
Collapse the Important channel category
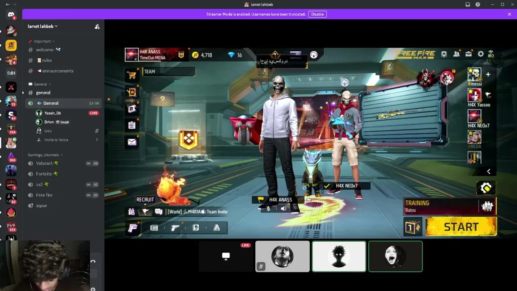pyautogui.click(x=42, y=41)
